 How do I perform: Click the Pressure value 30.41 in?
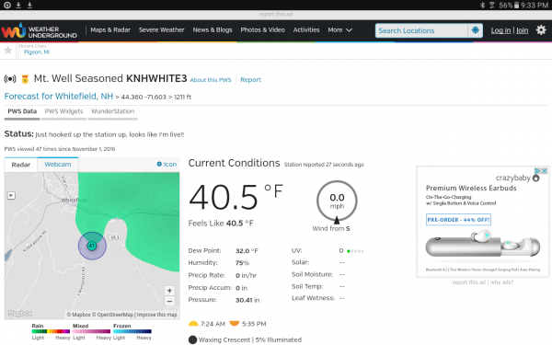(x=247, y=300)
